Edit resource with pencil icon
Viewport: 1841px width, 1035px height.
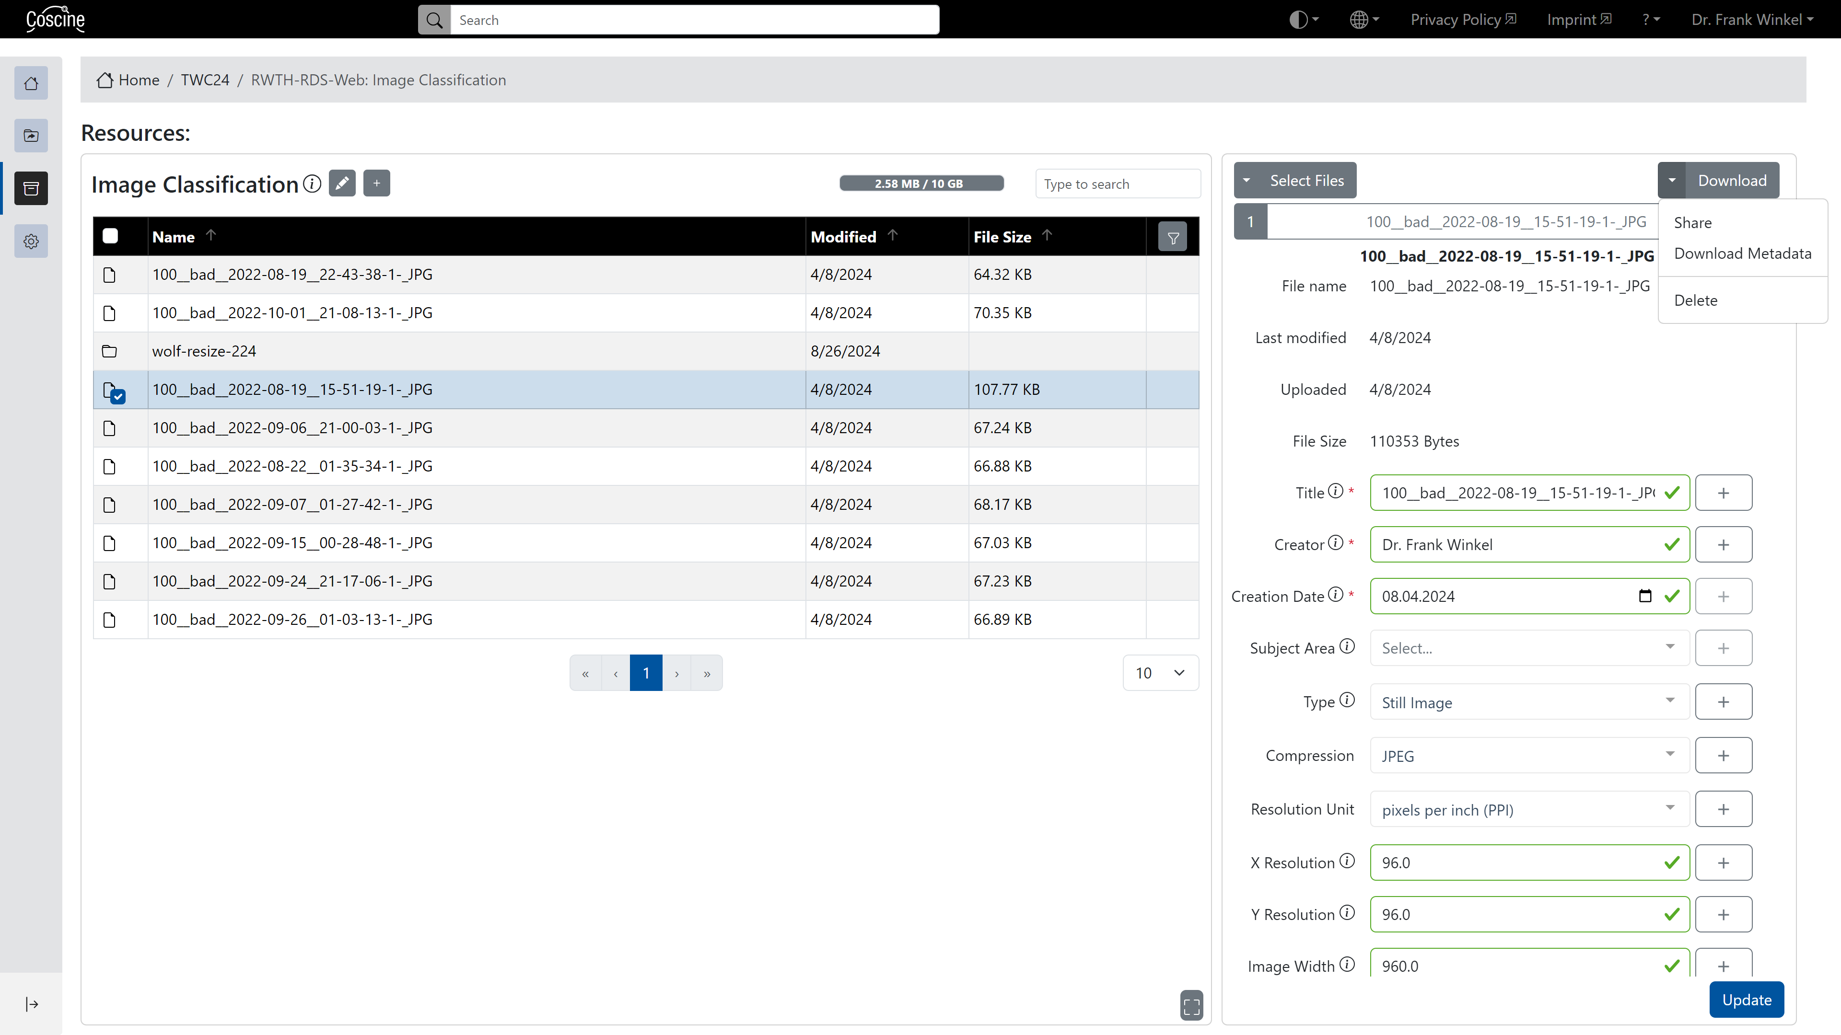click(342, 183)
